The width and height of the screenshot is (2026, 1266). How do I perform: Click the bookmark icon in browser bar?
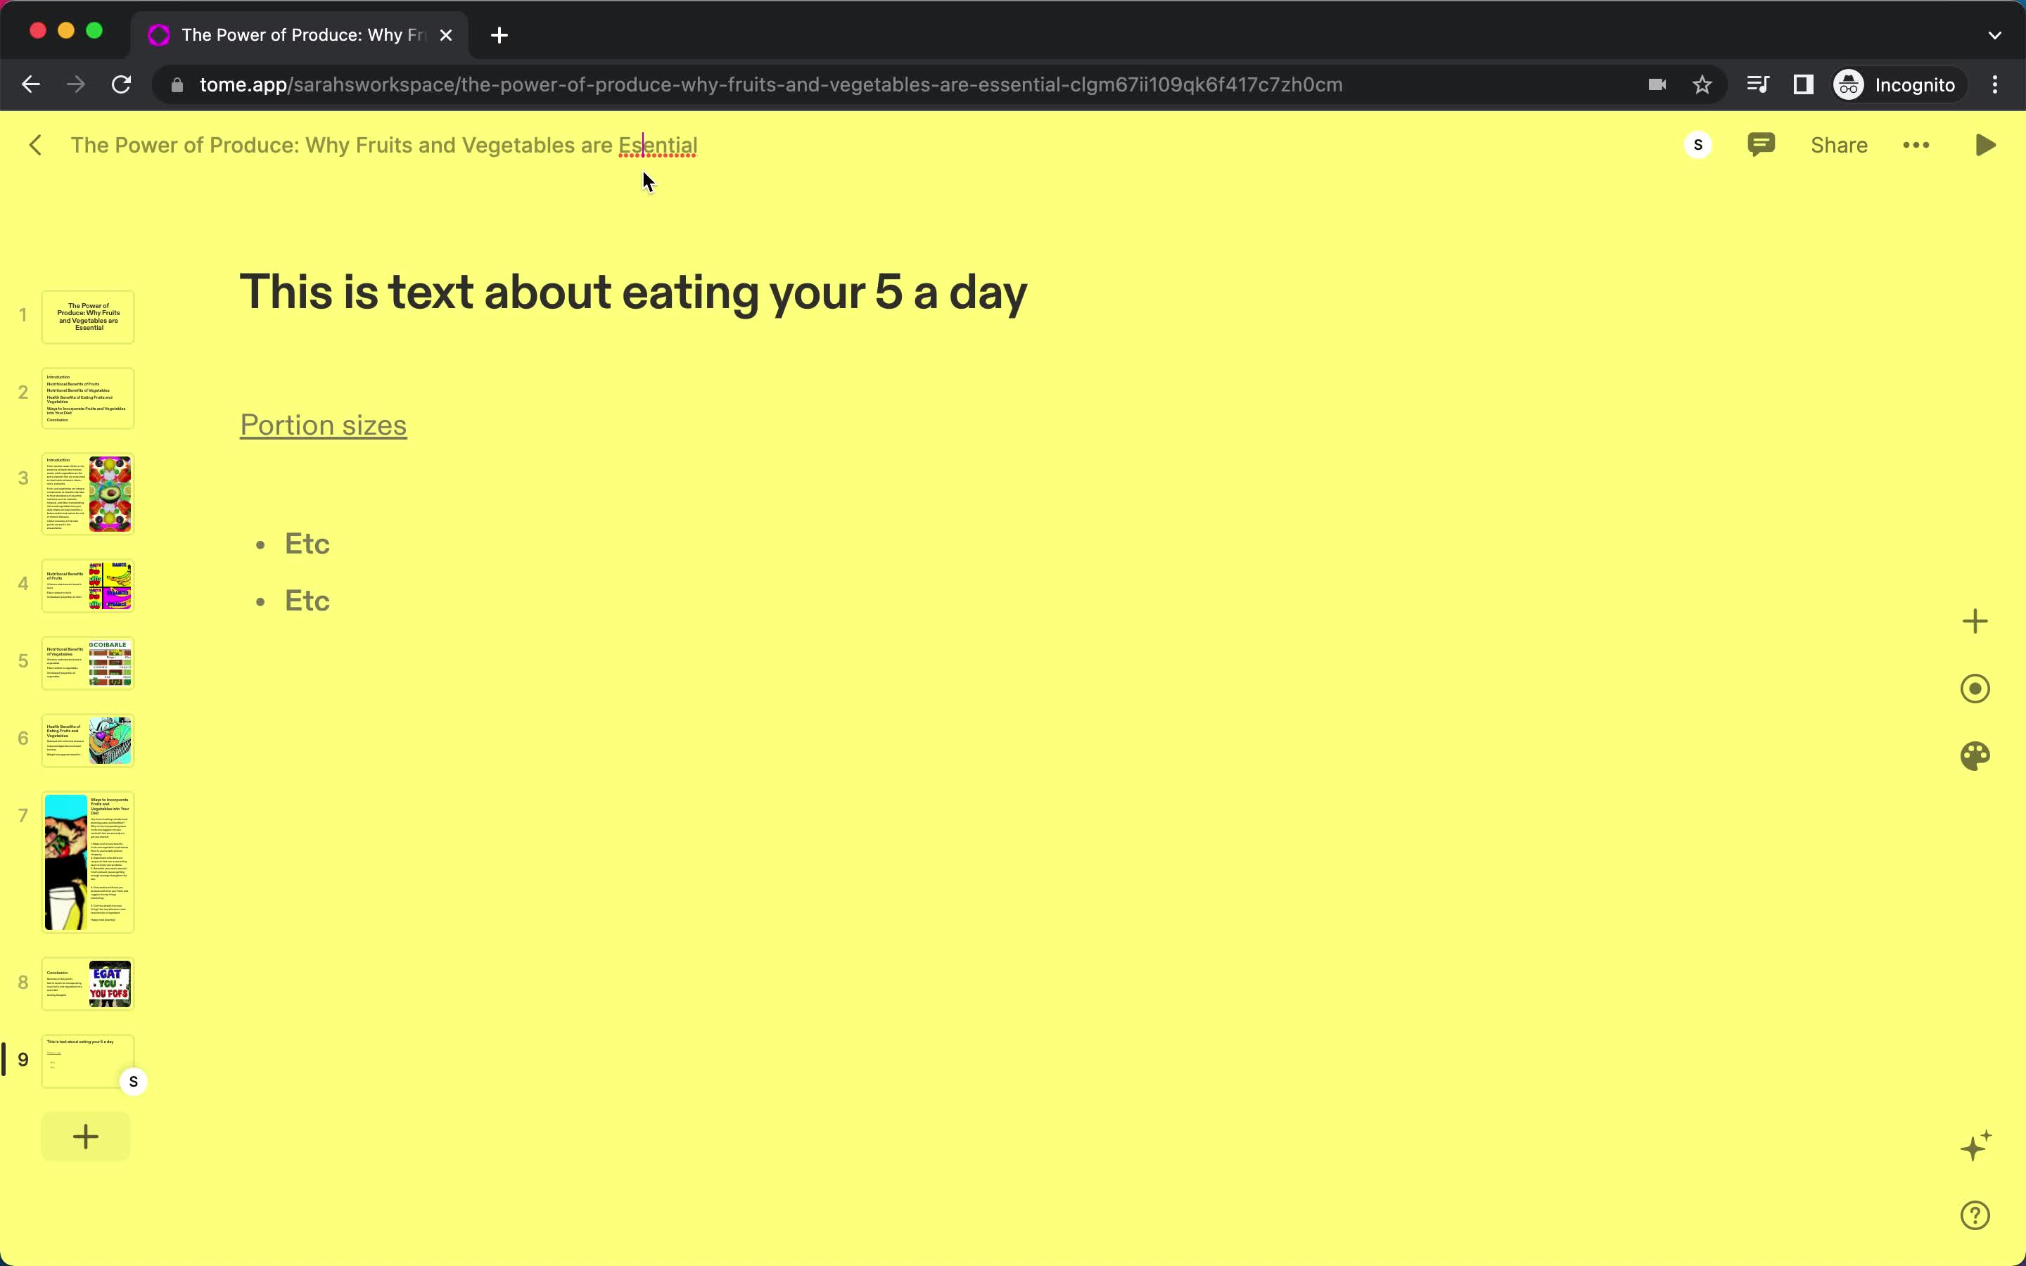tap(1702, 83)
